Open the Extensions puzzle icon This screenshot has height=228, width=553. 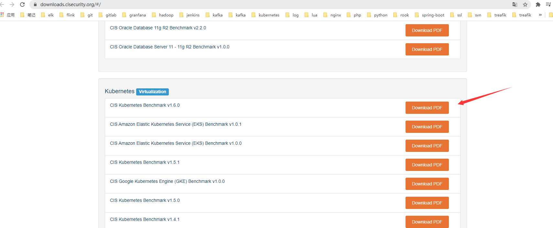pos(538,5)
